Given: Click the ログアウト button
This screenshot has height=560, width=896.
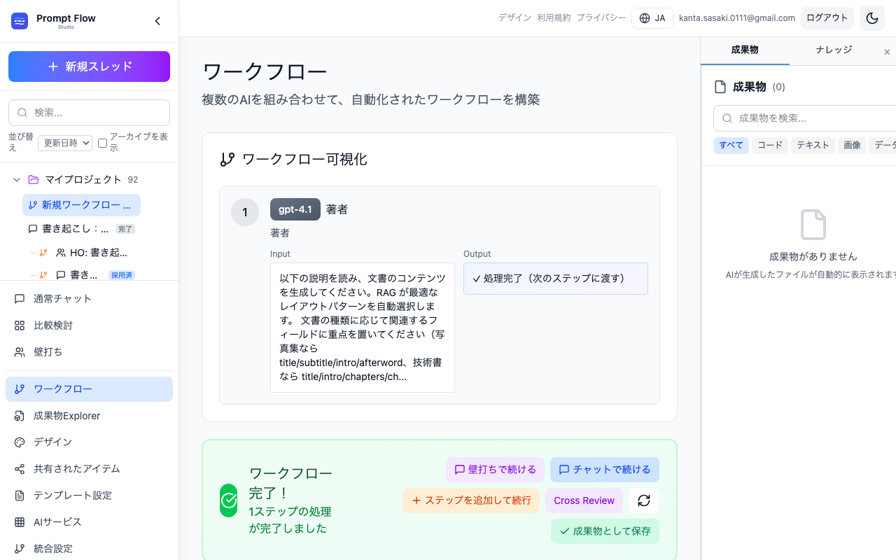Looking at the screenshot, I should click(x=827, y=18).
